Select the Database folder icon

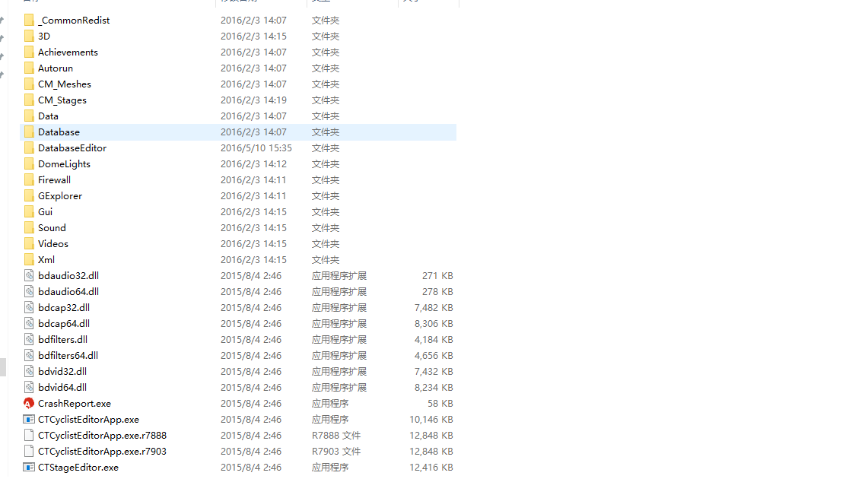(x=29, y=132)
